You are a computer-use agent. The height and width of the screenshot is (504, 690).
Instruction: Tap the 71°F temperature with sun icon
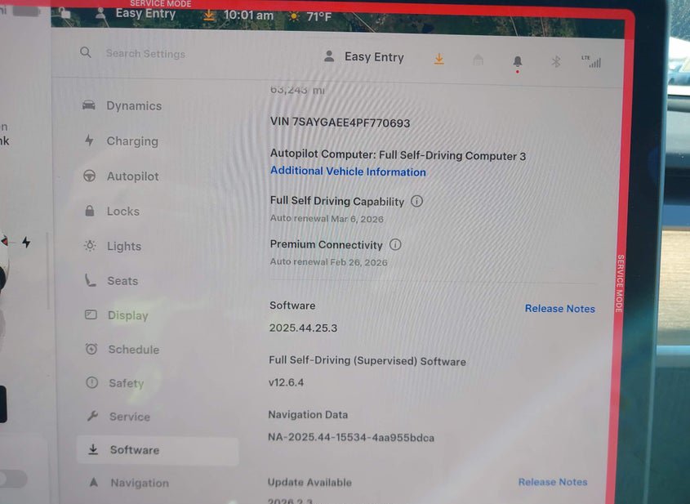pyautogui.click(x=309, y=16)
